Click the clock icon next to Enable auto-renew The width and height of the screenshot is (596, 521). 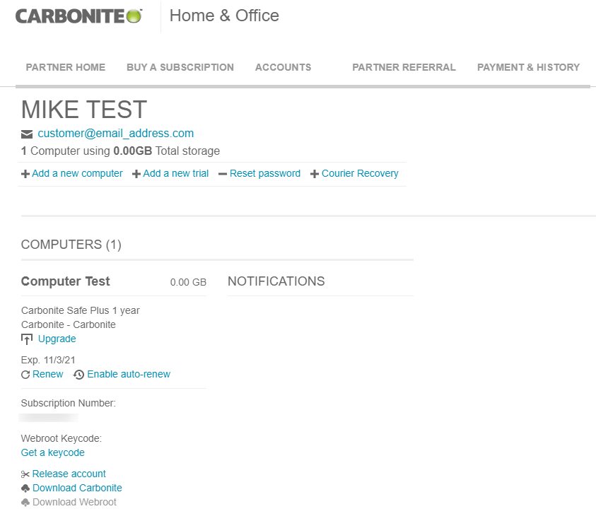tap(78, 374)
